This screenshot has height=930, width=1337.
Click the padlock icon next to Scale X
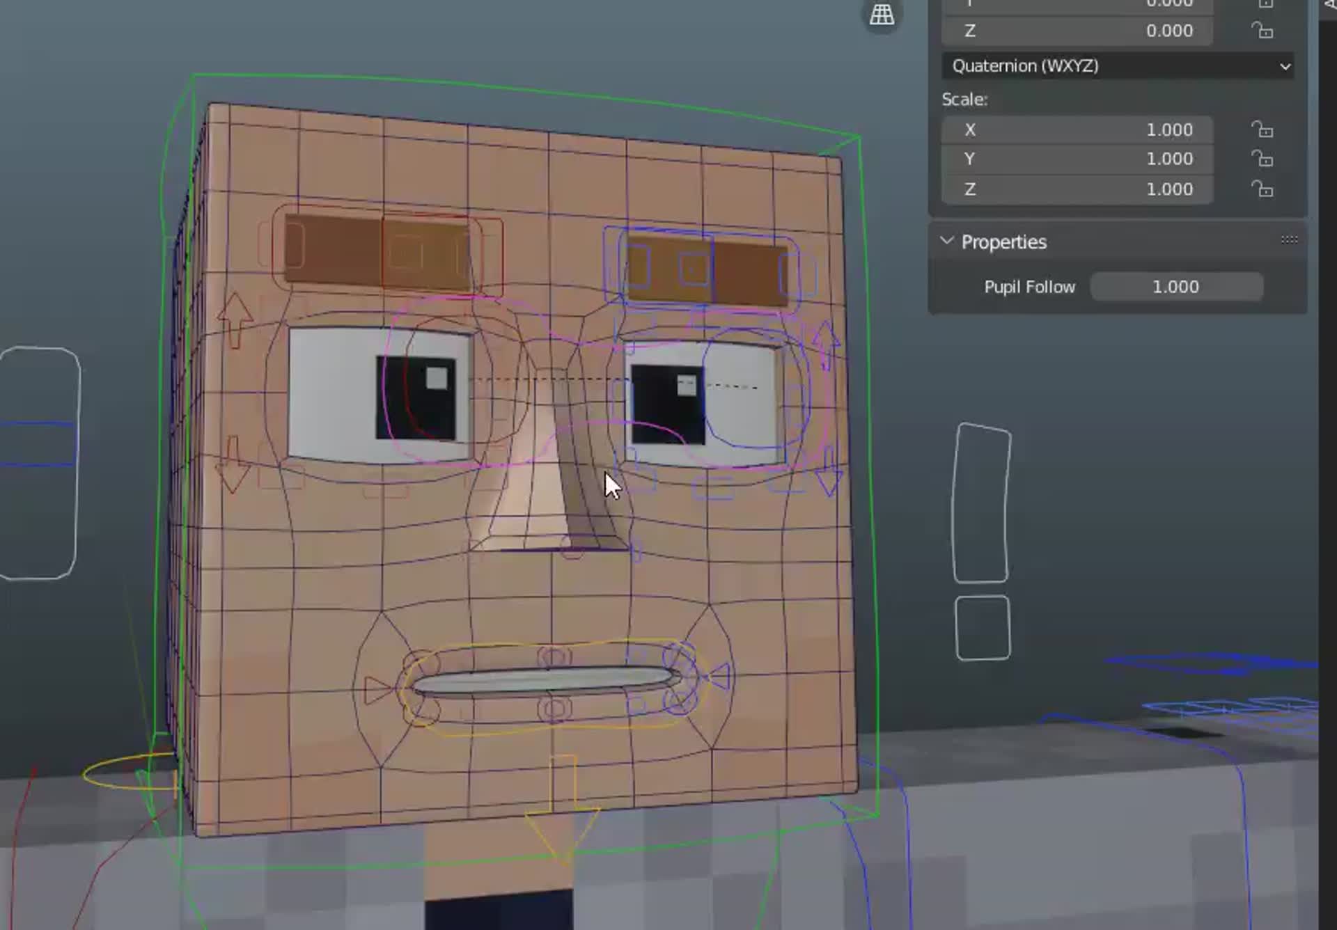1262,129
